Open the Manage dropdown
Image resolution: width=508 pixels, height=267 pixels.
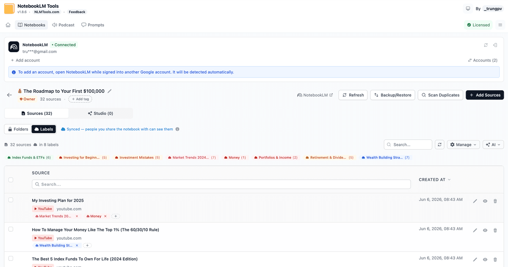(464, 145)
